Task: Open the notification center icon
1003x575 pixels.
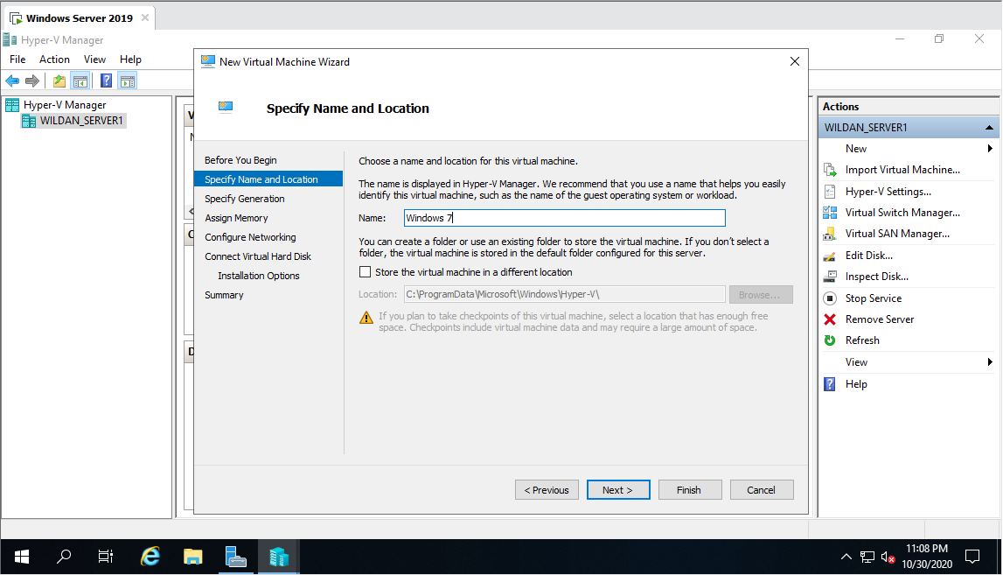Action: point(972,557)
